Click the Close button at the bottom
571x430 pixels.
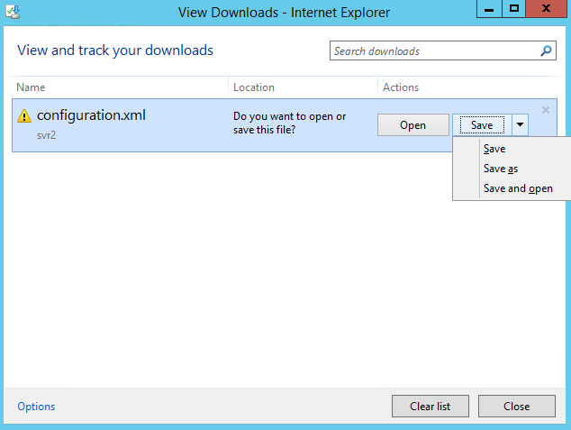[516, 406]
